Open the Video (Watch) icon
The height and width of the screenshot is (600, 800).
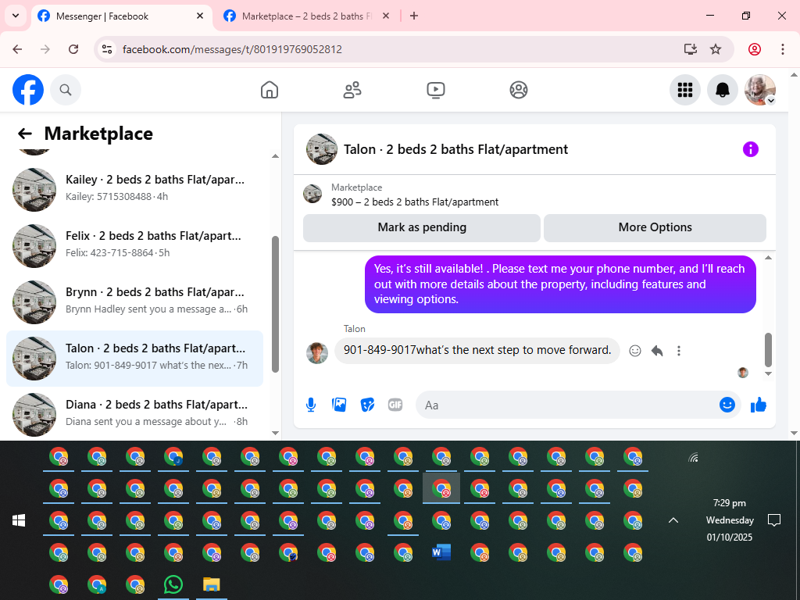(436, 90)
